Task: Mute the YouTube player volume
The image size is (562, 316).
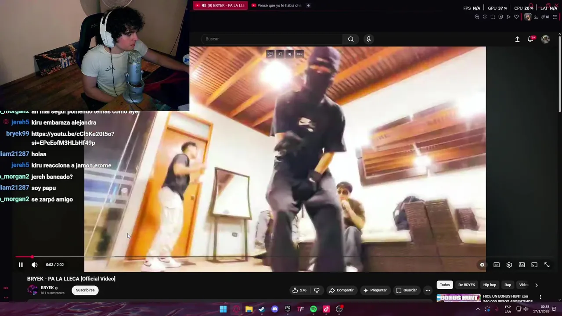Action: point(35,265)
